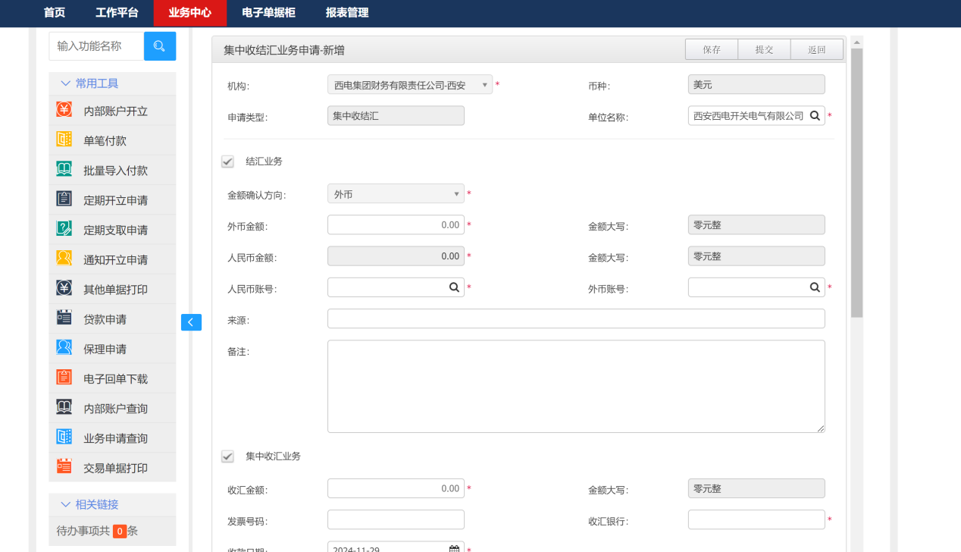The width and height of the screenshot is (961, 552).
Task: Click the 提交 button
Action: 764,49
